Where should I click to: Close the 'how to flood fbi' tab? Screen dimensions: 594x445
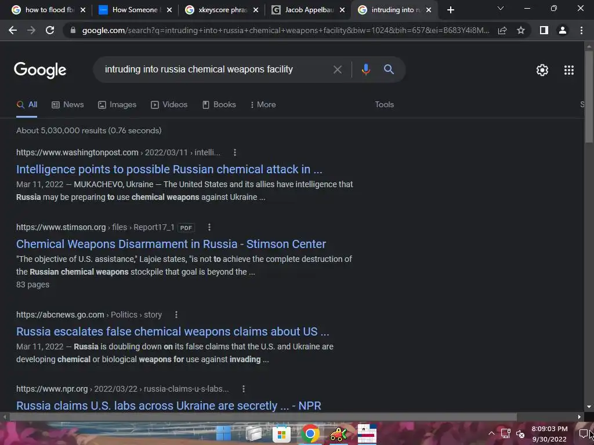point(83,10)
